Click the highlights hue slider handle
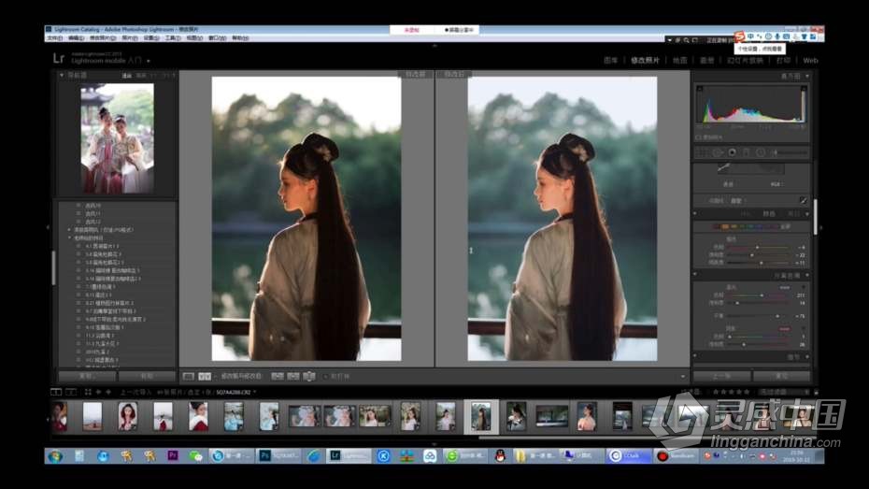Screen dimensions: 869x489 click(761, 295)
